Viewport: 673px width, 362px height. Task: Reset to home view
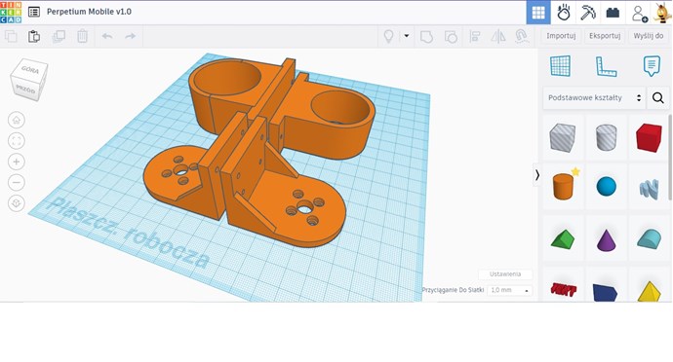point(17,120)
